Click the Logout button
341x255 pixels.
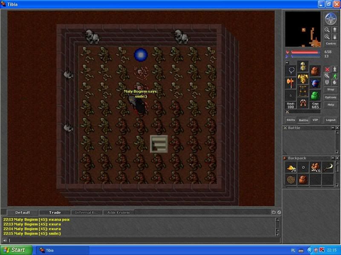tap(331, 120)
